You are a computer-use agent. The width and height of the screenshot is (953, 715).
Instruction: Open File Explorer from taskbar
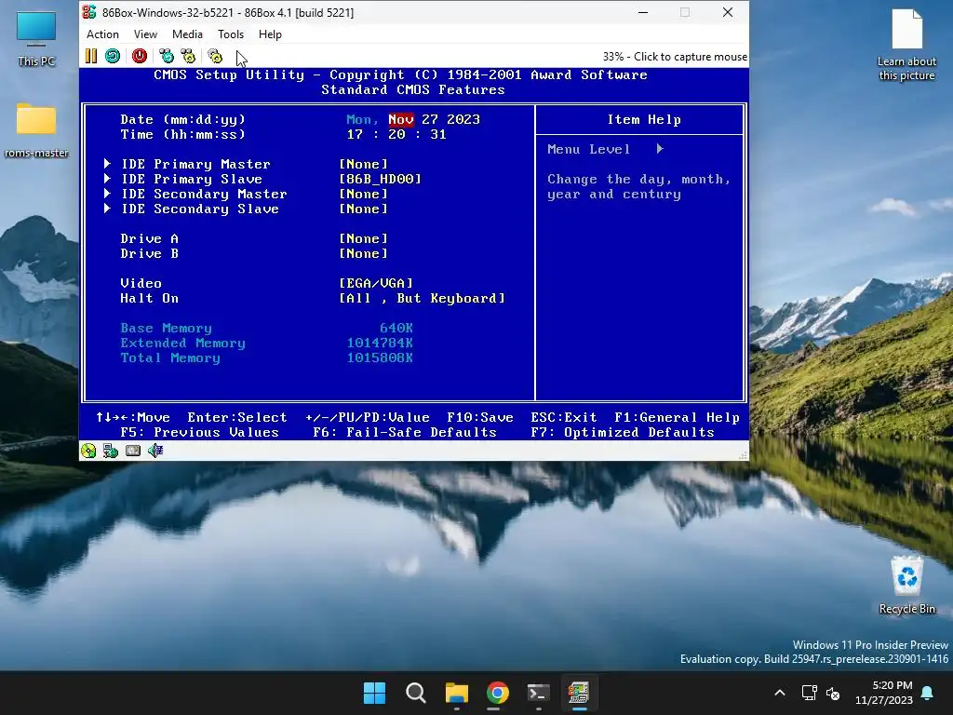(456, 693)
